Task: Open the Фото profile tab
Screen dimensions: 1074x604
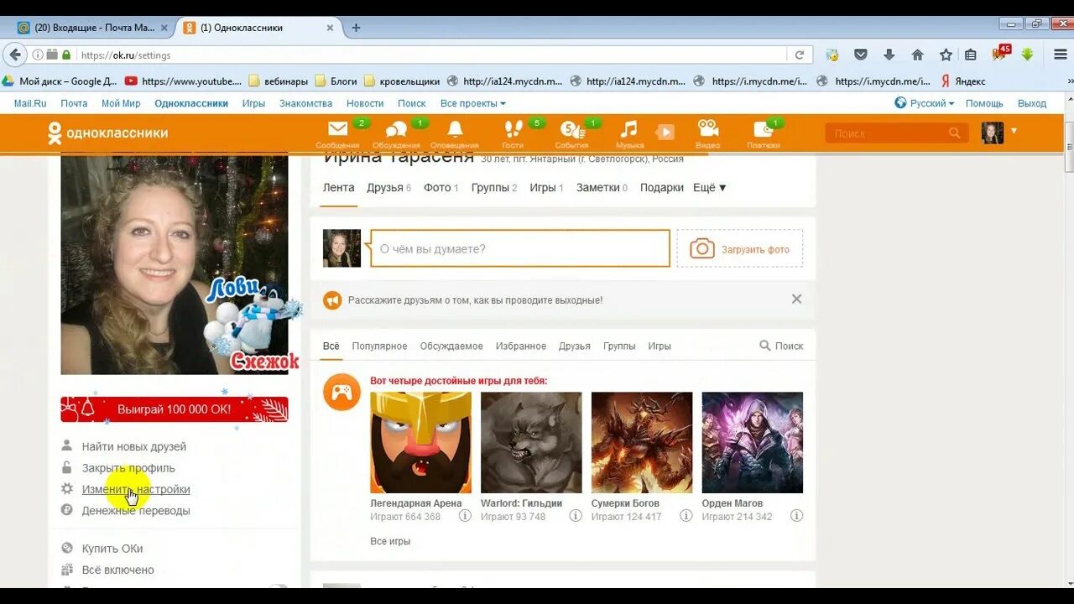Action: tap(441, 188)
